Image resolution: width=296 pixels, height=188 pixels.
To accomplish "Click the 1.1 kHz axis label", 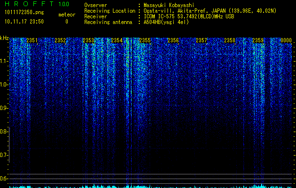I will point(3,61).
